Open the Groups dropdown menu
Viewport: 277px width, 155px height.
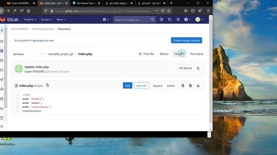[x=46, y=19]
